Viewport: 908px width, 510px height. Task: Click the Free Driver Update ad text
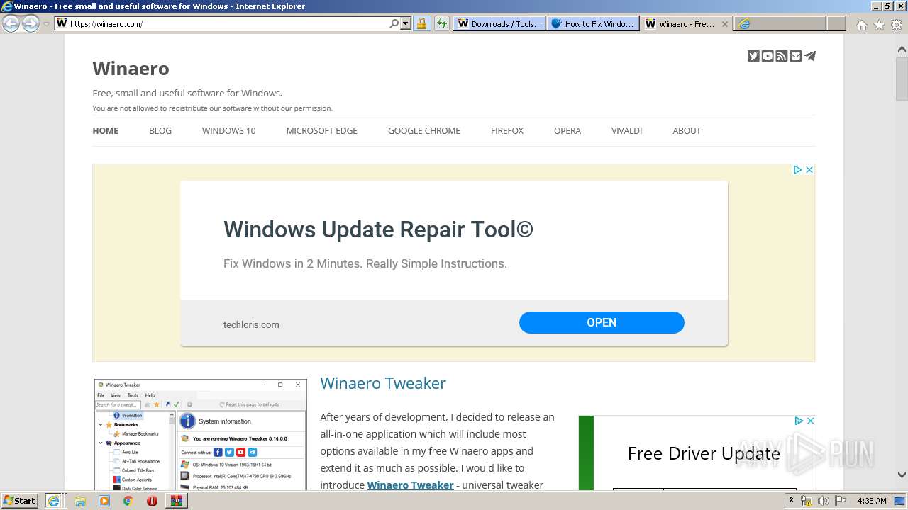pos(704,453)
